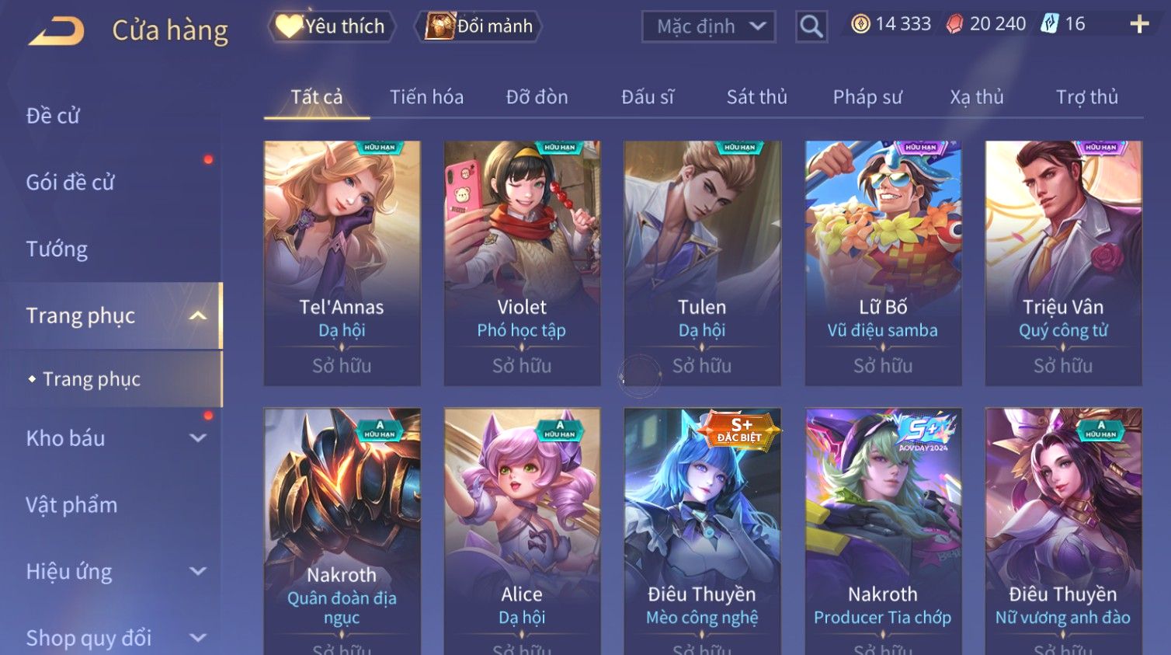Image resolution: width=1171 pixels, height=655 pixels.
Task: Collapse the Trang phục sidebar section
Action: click(198, 315)
